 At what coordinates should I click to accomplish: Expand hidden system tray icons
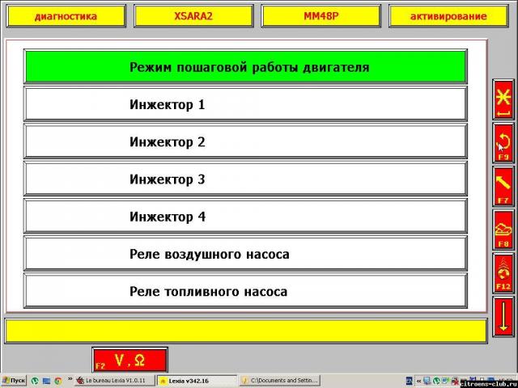tap(418, 381)
